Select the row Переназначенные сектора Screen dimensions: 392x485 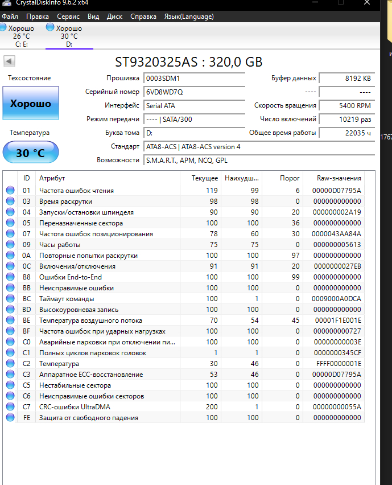[x=184, y=223]
